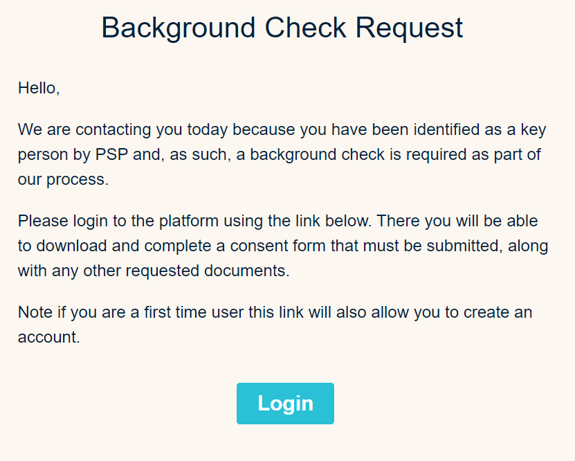Click the words "our process." in the text

tap(63, 179)
